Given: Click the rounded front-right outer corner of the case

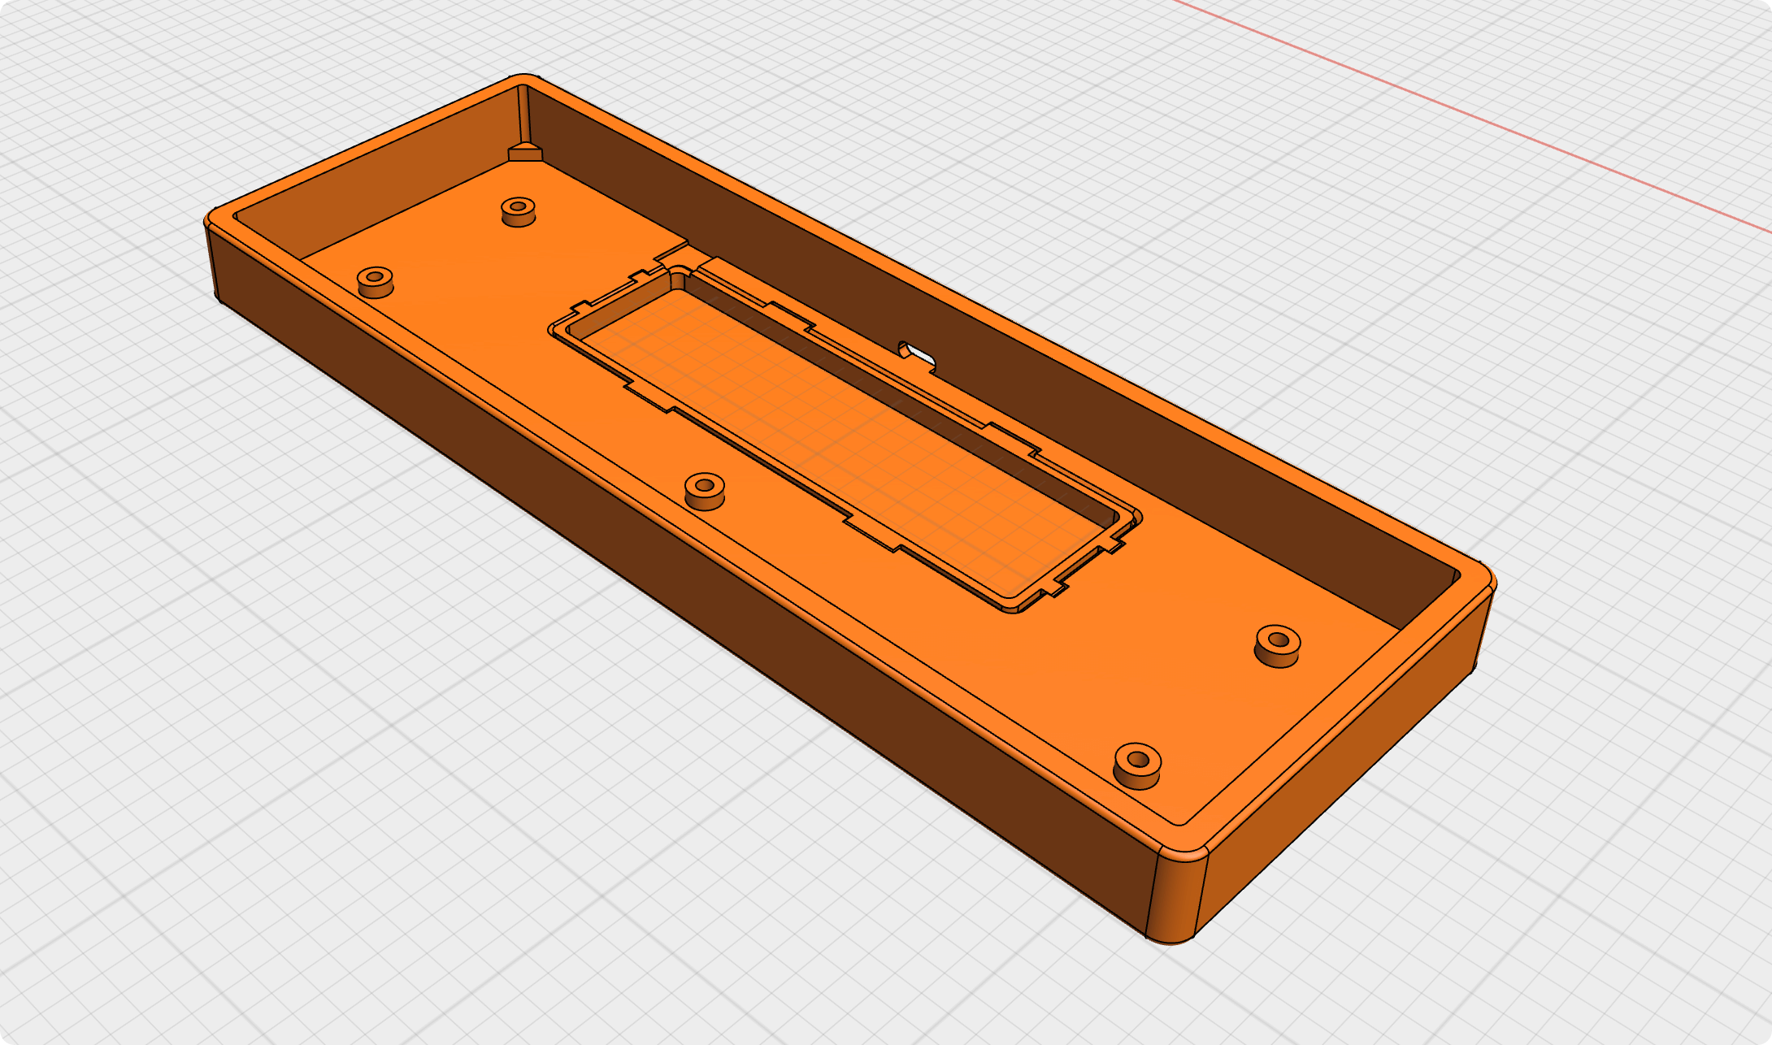Looking at the screenshot, I should 1176,894.
